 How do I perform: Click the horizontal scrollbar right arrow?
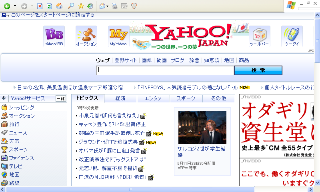point(311,189)
